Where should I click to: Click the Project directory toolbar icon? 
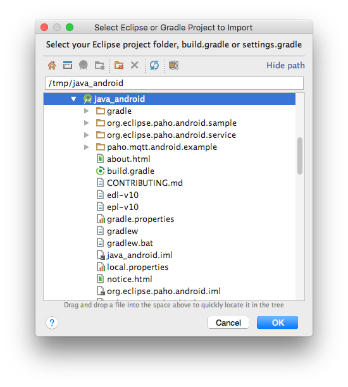click(84, 65)
